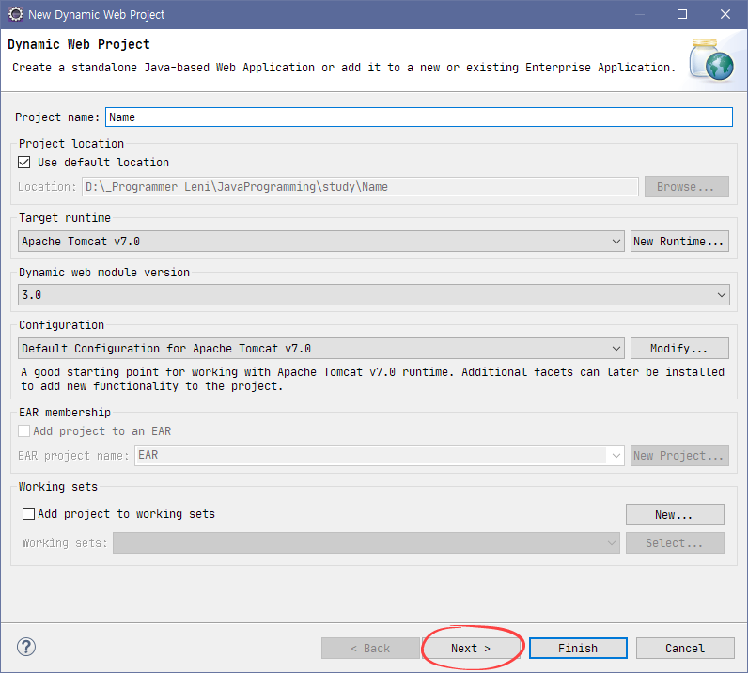Click the Location path field
The height and width of the screenshot is (673, 748).
tap(360, 187)
